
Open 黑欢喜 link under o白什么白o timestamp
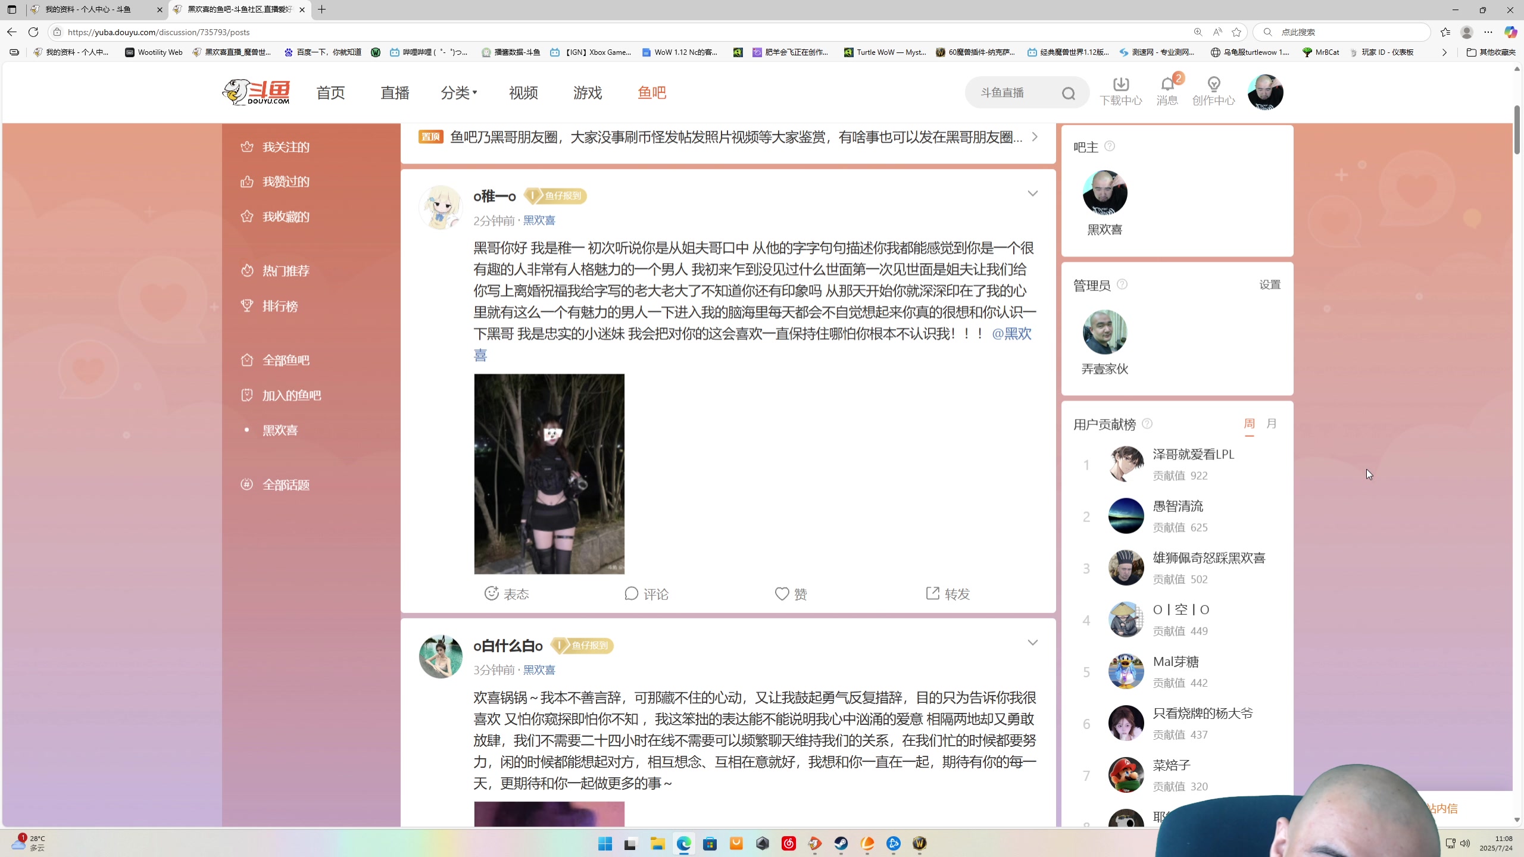[539, 670]
